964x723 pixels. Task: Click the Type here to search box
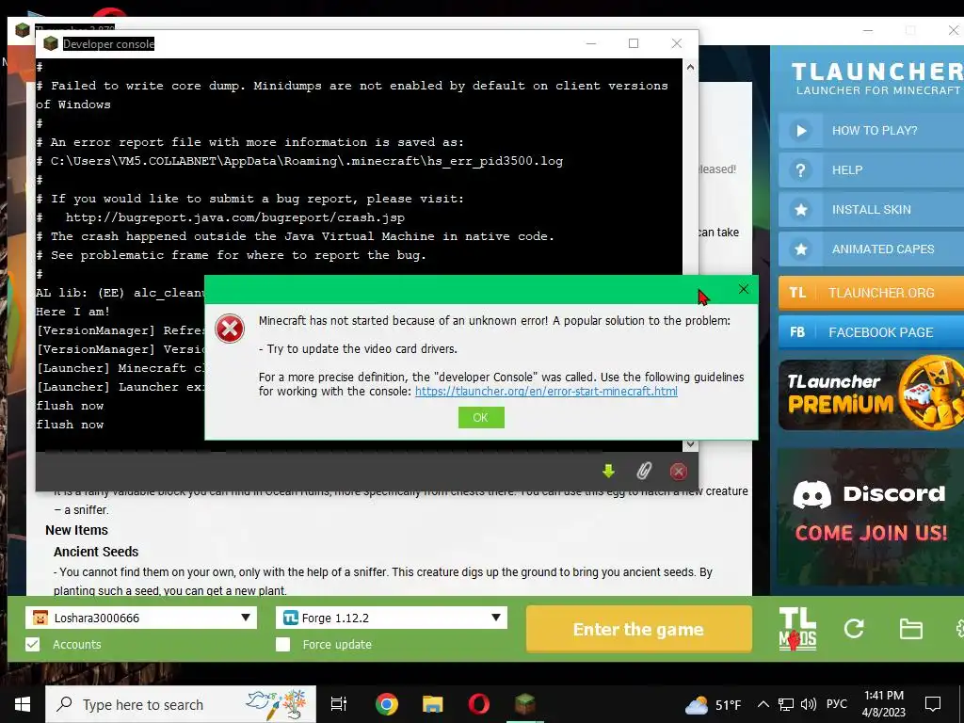point(180,704)
